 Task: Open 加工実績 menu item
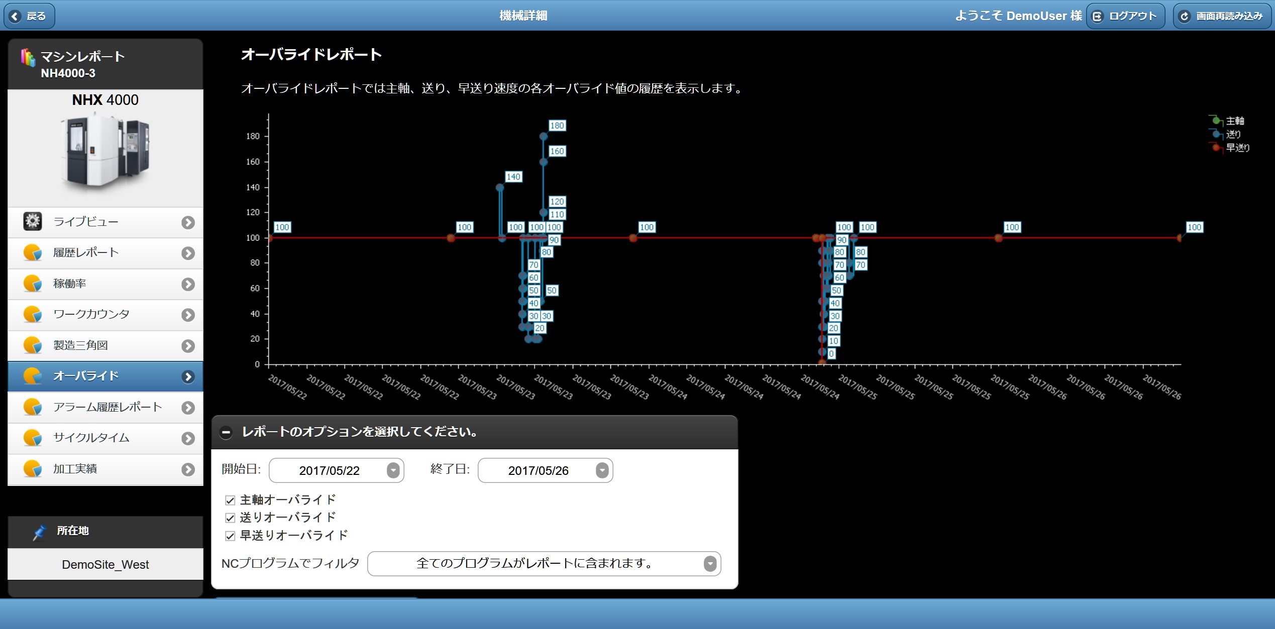tap(105, 470)
